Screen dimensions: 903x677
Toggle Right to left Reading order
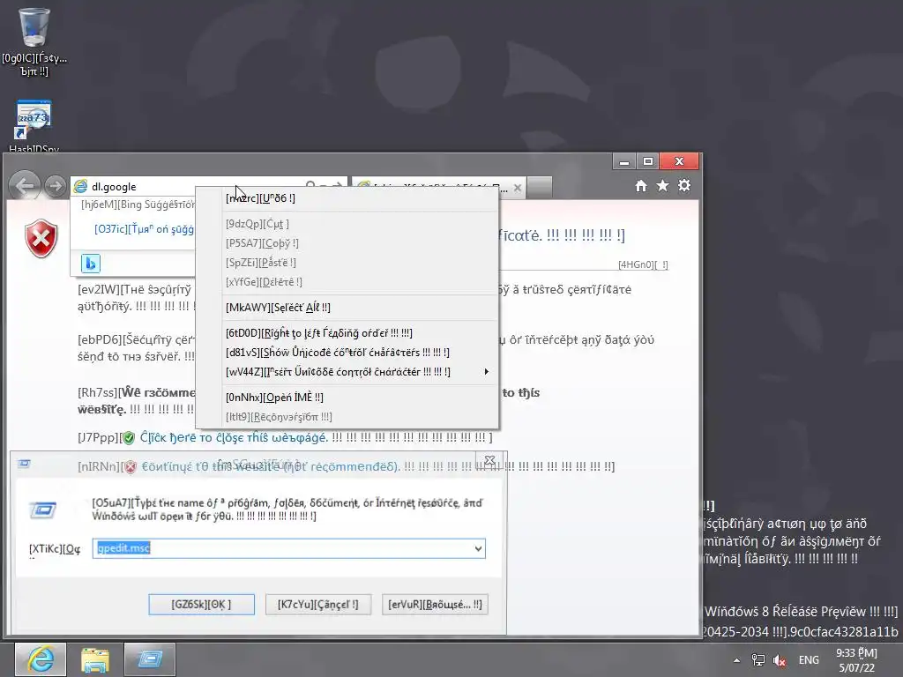tap(347, 332)
